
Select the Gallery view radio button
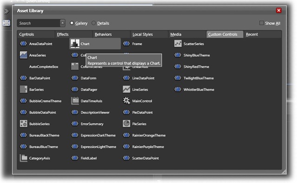click(x=72, y=23)
